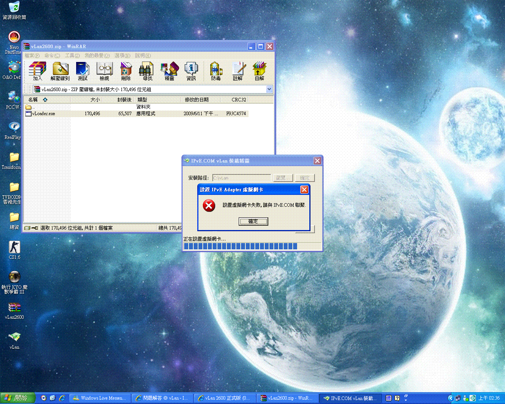
Task: Open the 精靈 (Wizard) toolbar icon
Action: [x=170, y=71]
